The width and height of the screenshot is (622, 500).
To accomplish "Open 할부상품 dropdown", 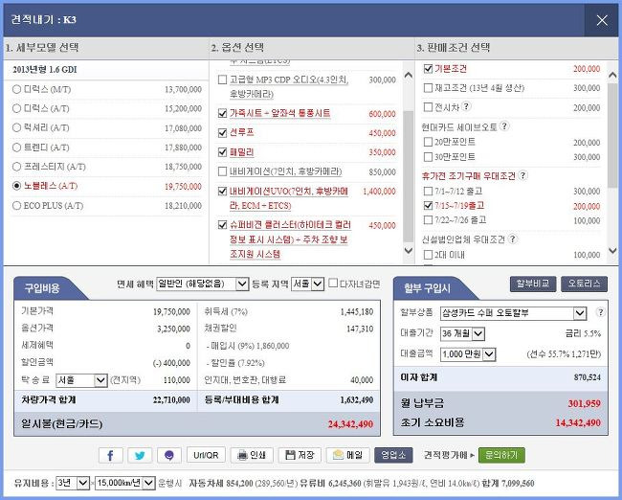I will point(513,313).
